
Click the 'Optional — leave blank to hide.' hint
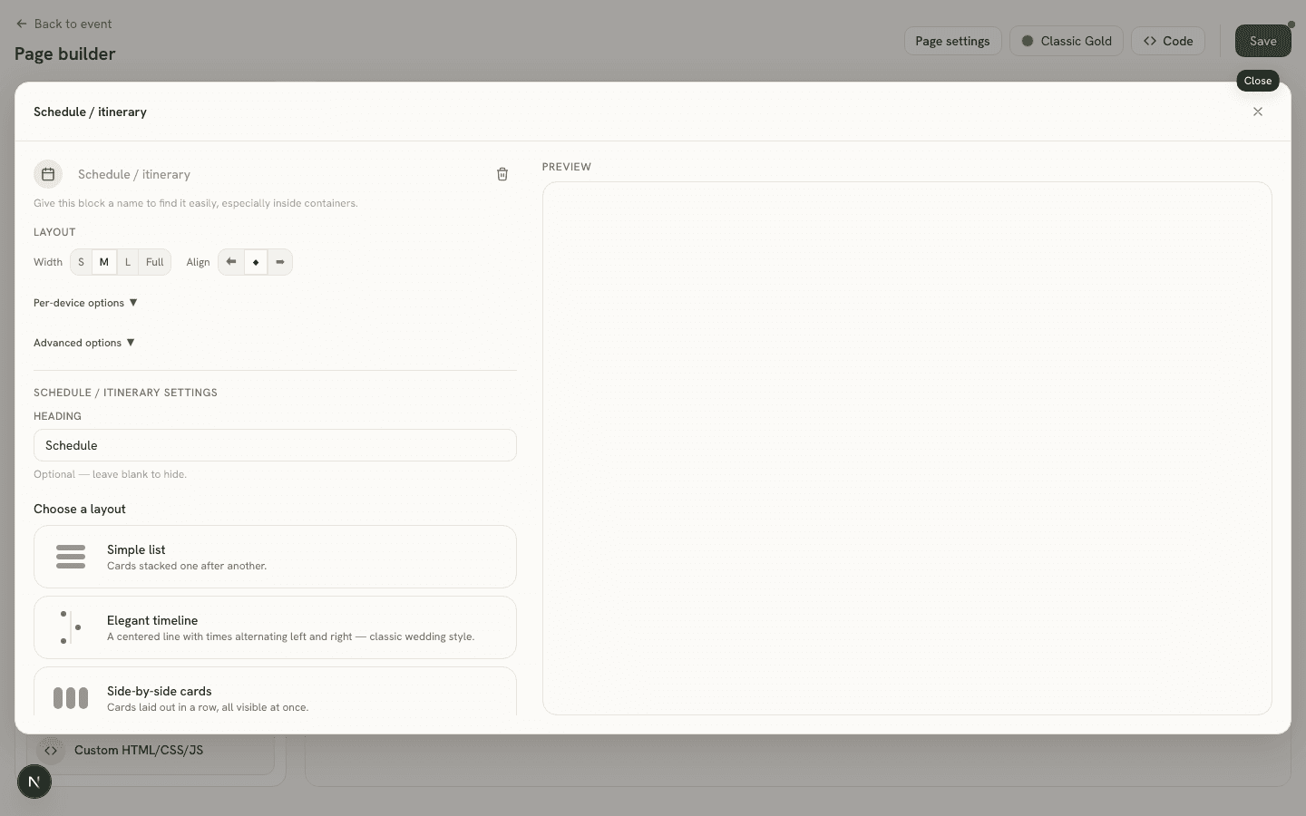click(110, 474)
